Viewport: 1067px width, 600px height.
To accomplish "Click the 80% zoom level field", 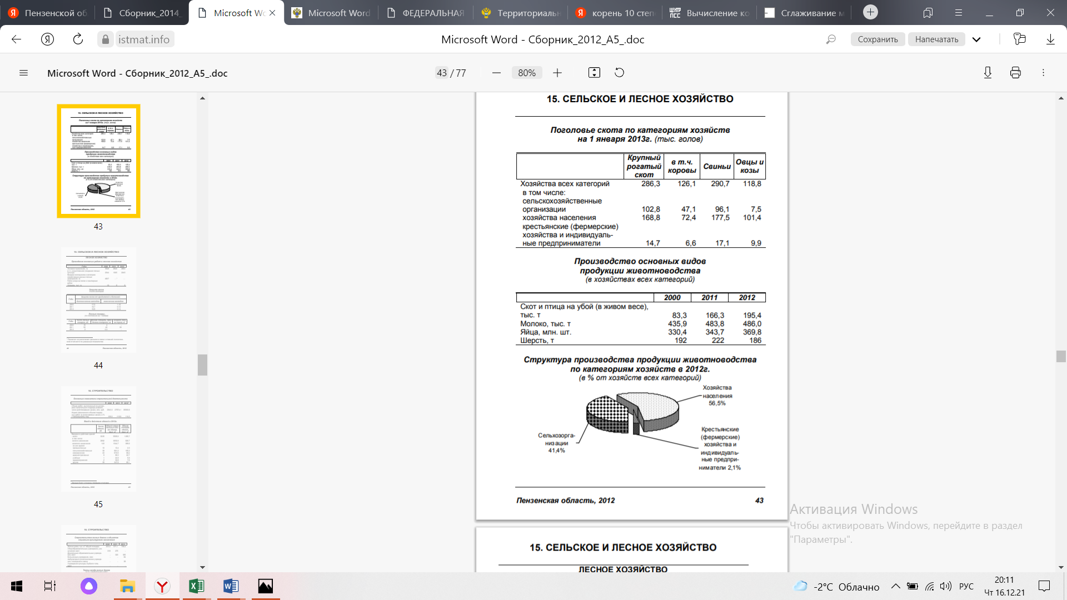I will coord(526,73).
